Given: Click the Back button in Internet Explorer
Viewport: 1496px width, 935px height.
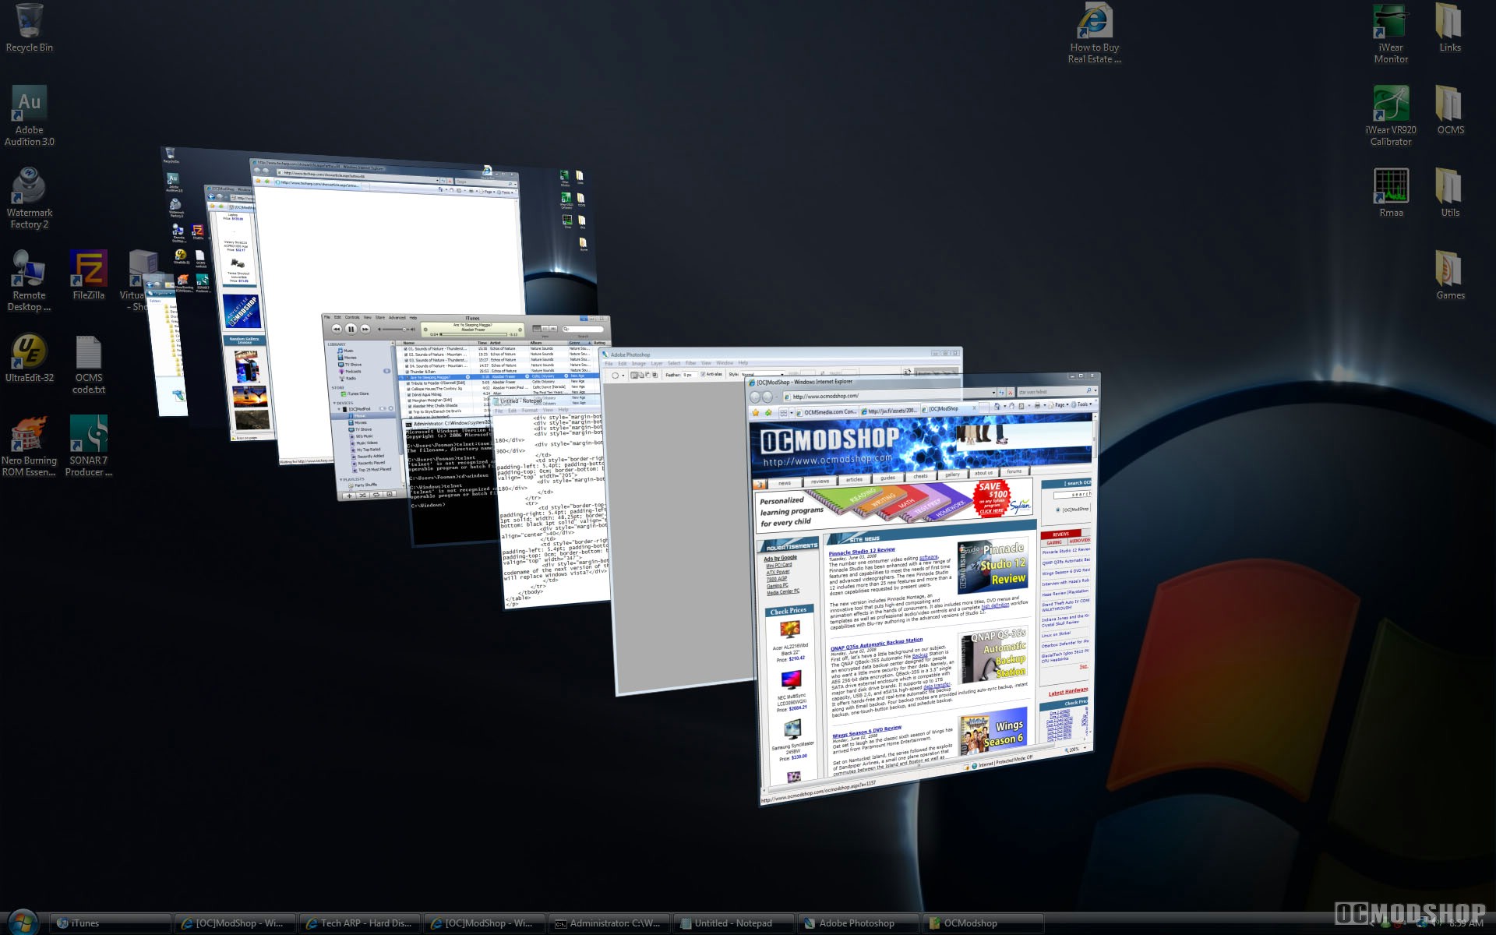Looking at the screenshot, I should [x=754, y=397].
